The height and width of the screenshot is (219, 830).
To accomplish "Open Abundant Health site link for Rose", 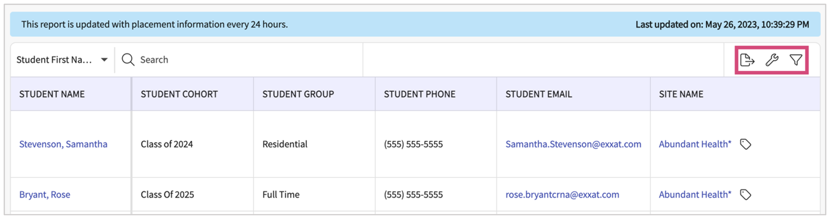I will 695,195.
